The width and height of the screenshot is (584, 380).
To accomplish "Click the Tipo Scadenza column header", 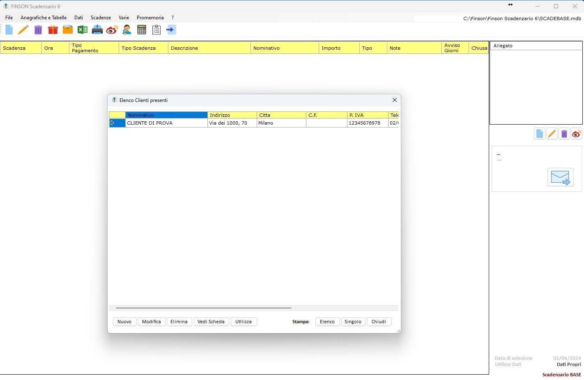I will click(144, 48).
